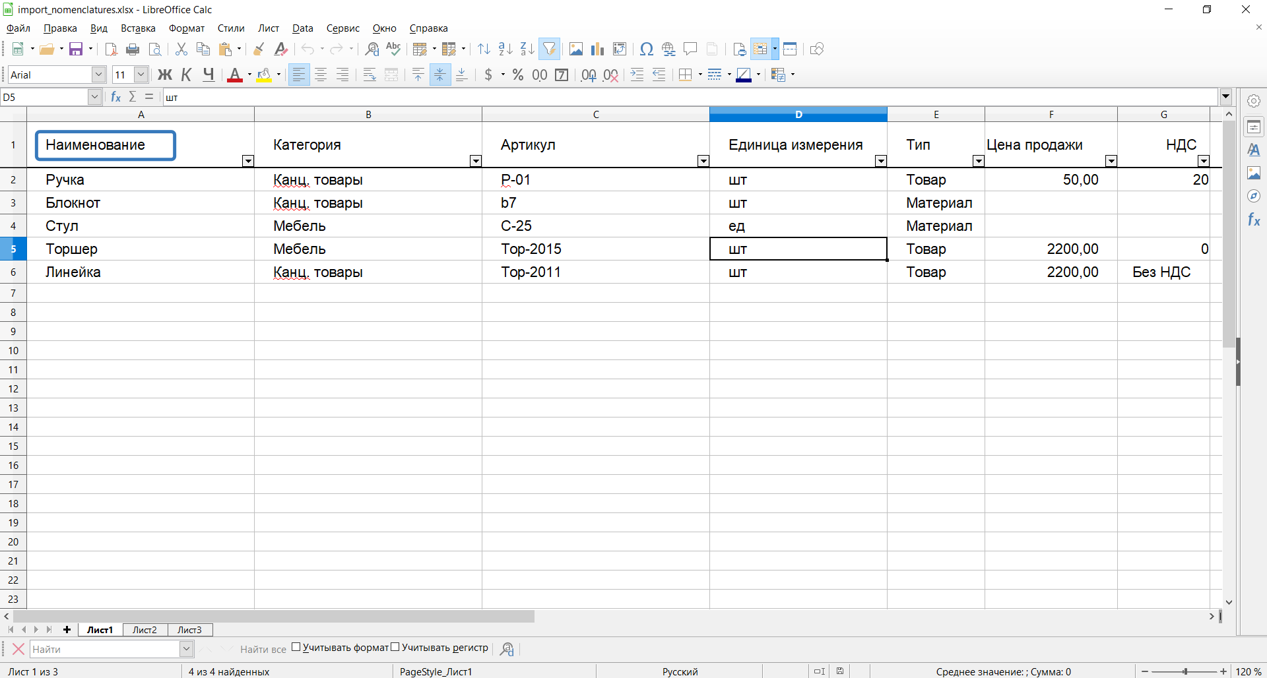Click the Найти все button
Viewport: 1267px width, 678px height.
(263, 649)
